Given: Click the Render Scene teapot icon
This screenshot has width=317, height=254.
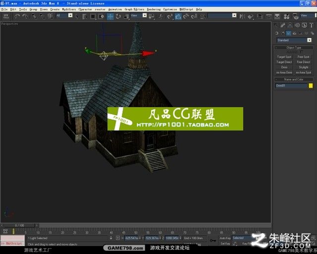Looking at the screenshot, I should point(296,16).
